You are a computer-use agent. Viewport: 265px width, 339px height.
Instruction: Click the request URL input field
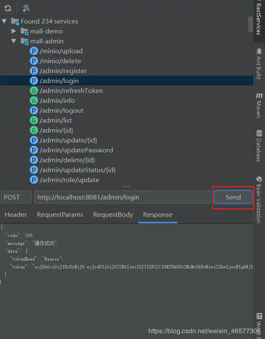123,197
